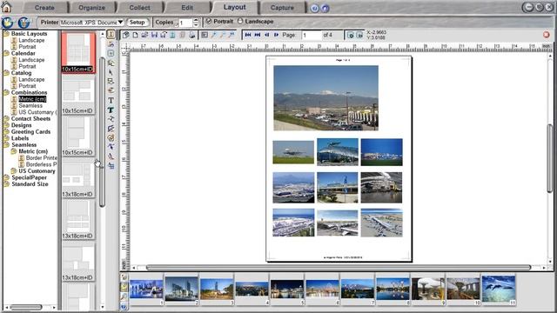This screenshot has width=557, height=313.
Task: Click the Copies number field
Action: tap(185, 23)
